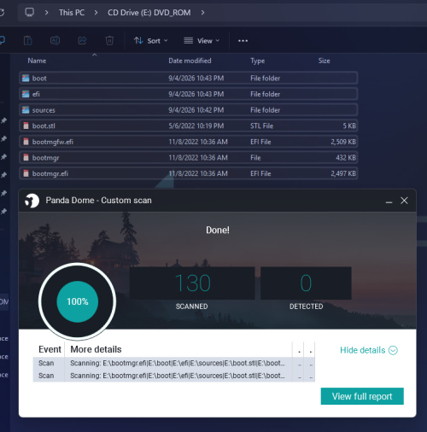Select the boot.stl file name
The width and height of the screenshot is (427, 432).
pyautogui.click(x=44, y=126)
